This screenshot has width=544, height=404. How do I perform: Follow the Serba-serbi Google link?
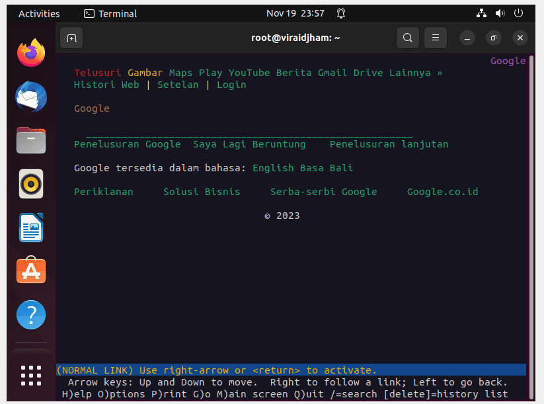324,192
